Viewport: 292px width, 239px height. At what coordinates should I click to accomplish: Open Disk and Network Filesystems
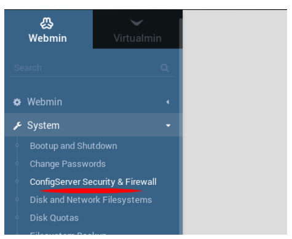[91, 200]
